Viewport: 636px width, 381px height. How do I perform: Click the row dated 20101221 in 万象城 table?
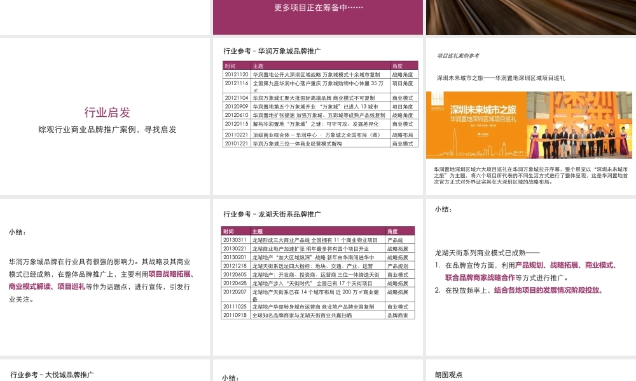(321, 144)
